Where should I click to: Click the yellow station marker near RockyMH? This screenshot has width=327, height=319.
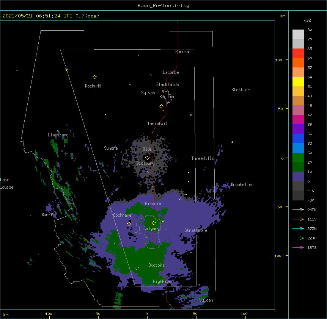[x=94, y=77]
